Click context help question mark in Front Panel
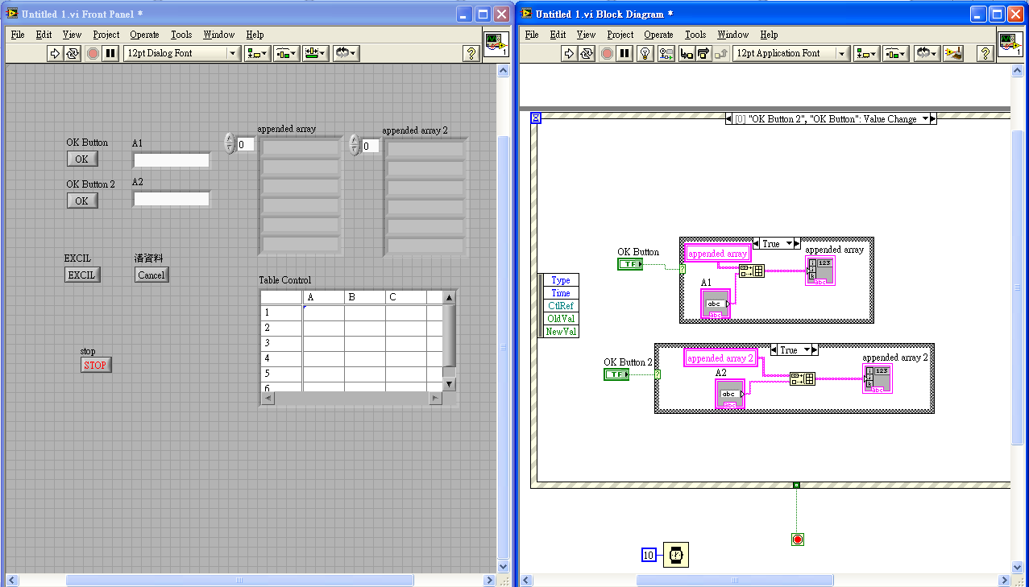Image resolution: width=1029 pixels, height=587 pixels. [471, 53]
